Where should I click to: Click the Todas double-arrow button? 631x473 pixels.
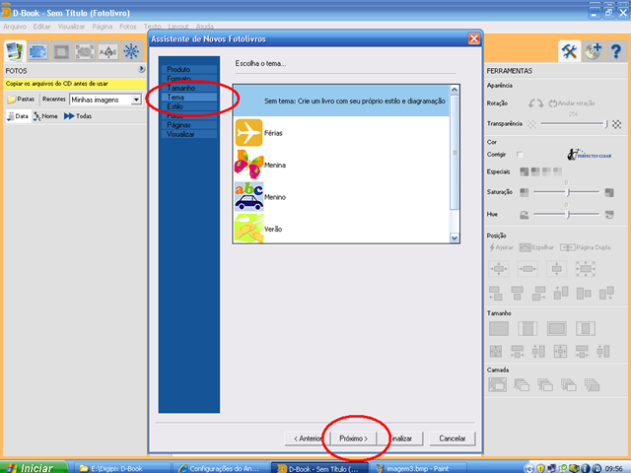coord(78,116)
